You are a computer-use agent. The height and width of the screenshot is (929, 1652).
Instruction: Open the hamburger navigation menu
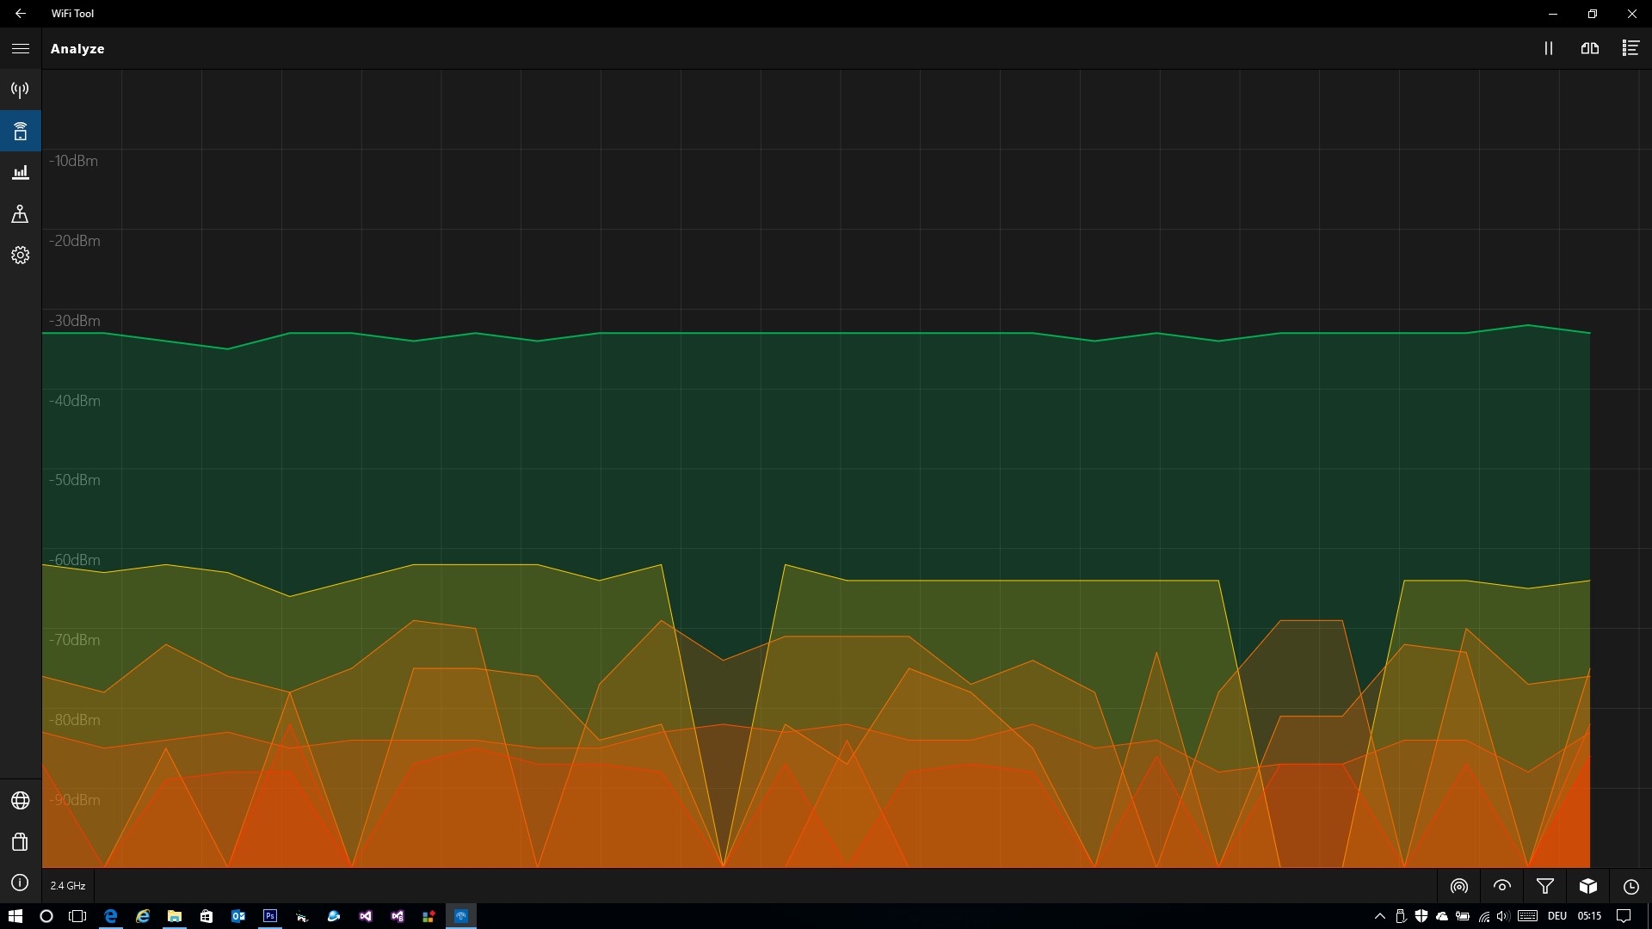click(x=21, y=49)
